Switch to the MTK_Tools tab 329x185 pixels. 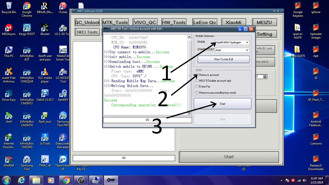click(115, 22)
